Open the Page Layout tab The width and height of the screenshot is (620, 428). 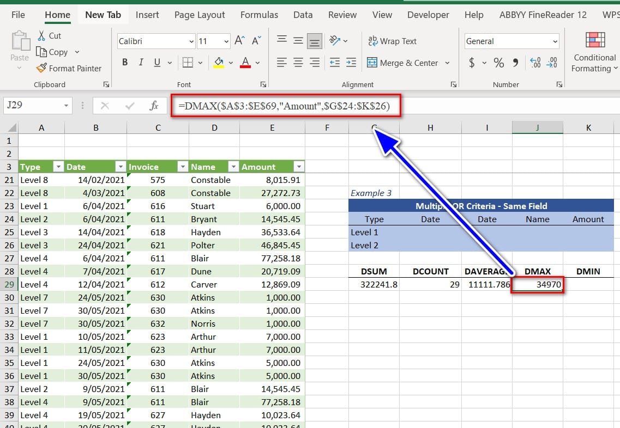(x=200, y=15)
